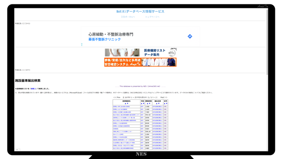Image resolution: width=282 pixels, height=159 pixels.
Task: Open hospital name link in 広島県 row
Action: coord(118,134)
